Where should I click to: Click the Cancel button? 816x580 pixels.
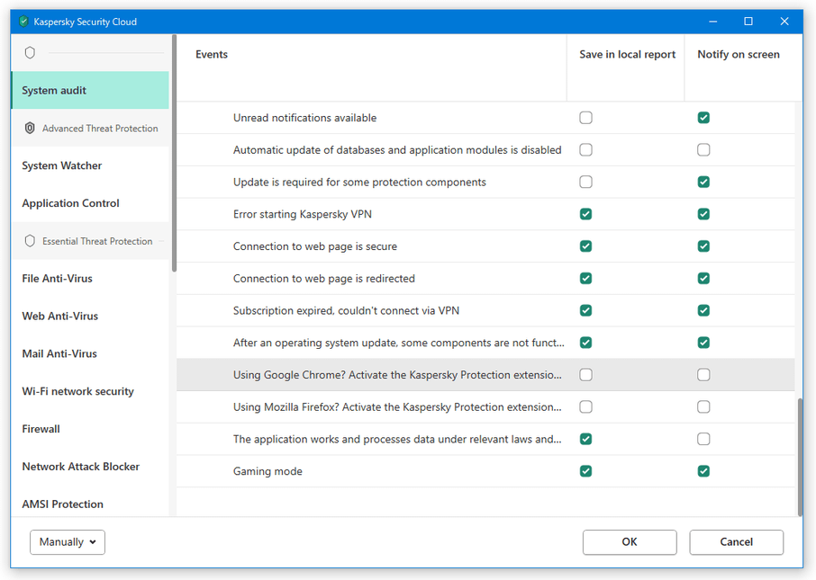pos(737,542)
